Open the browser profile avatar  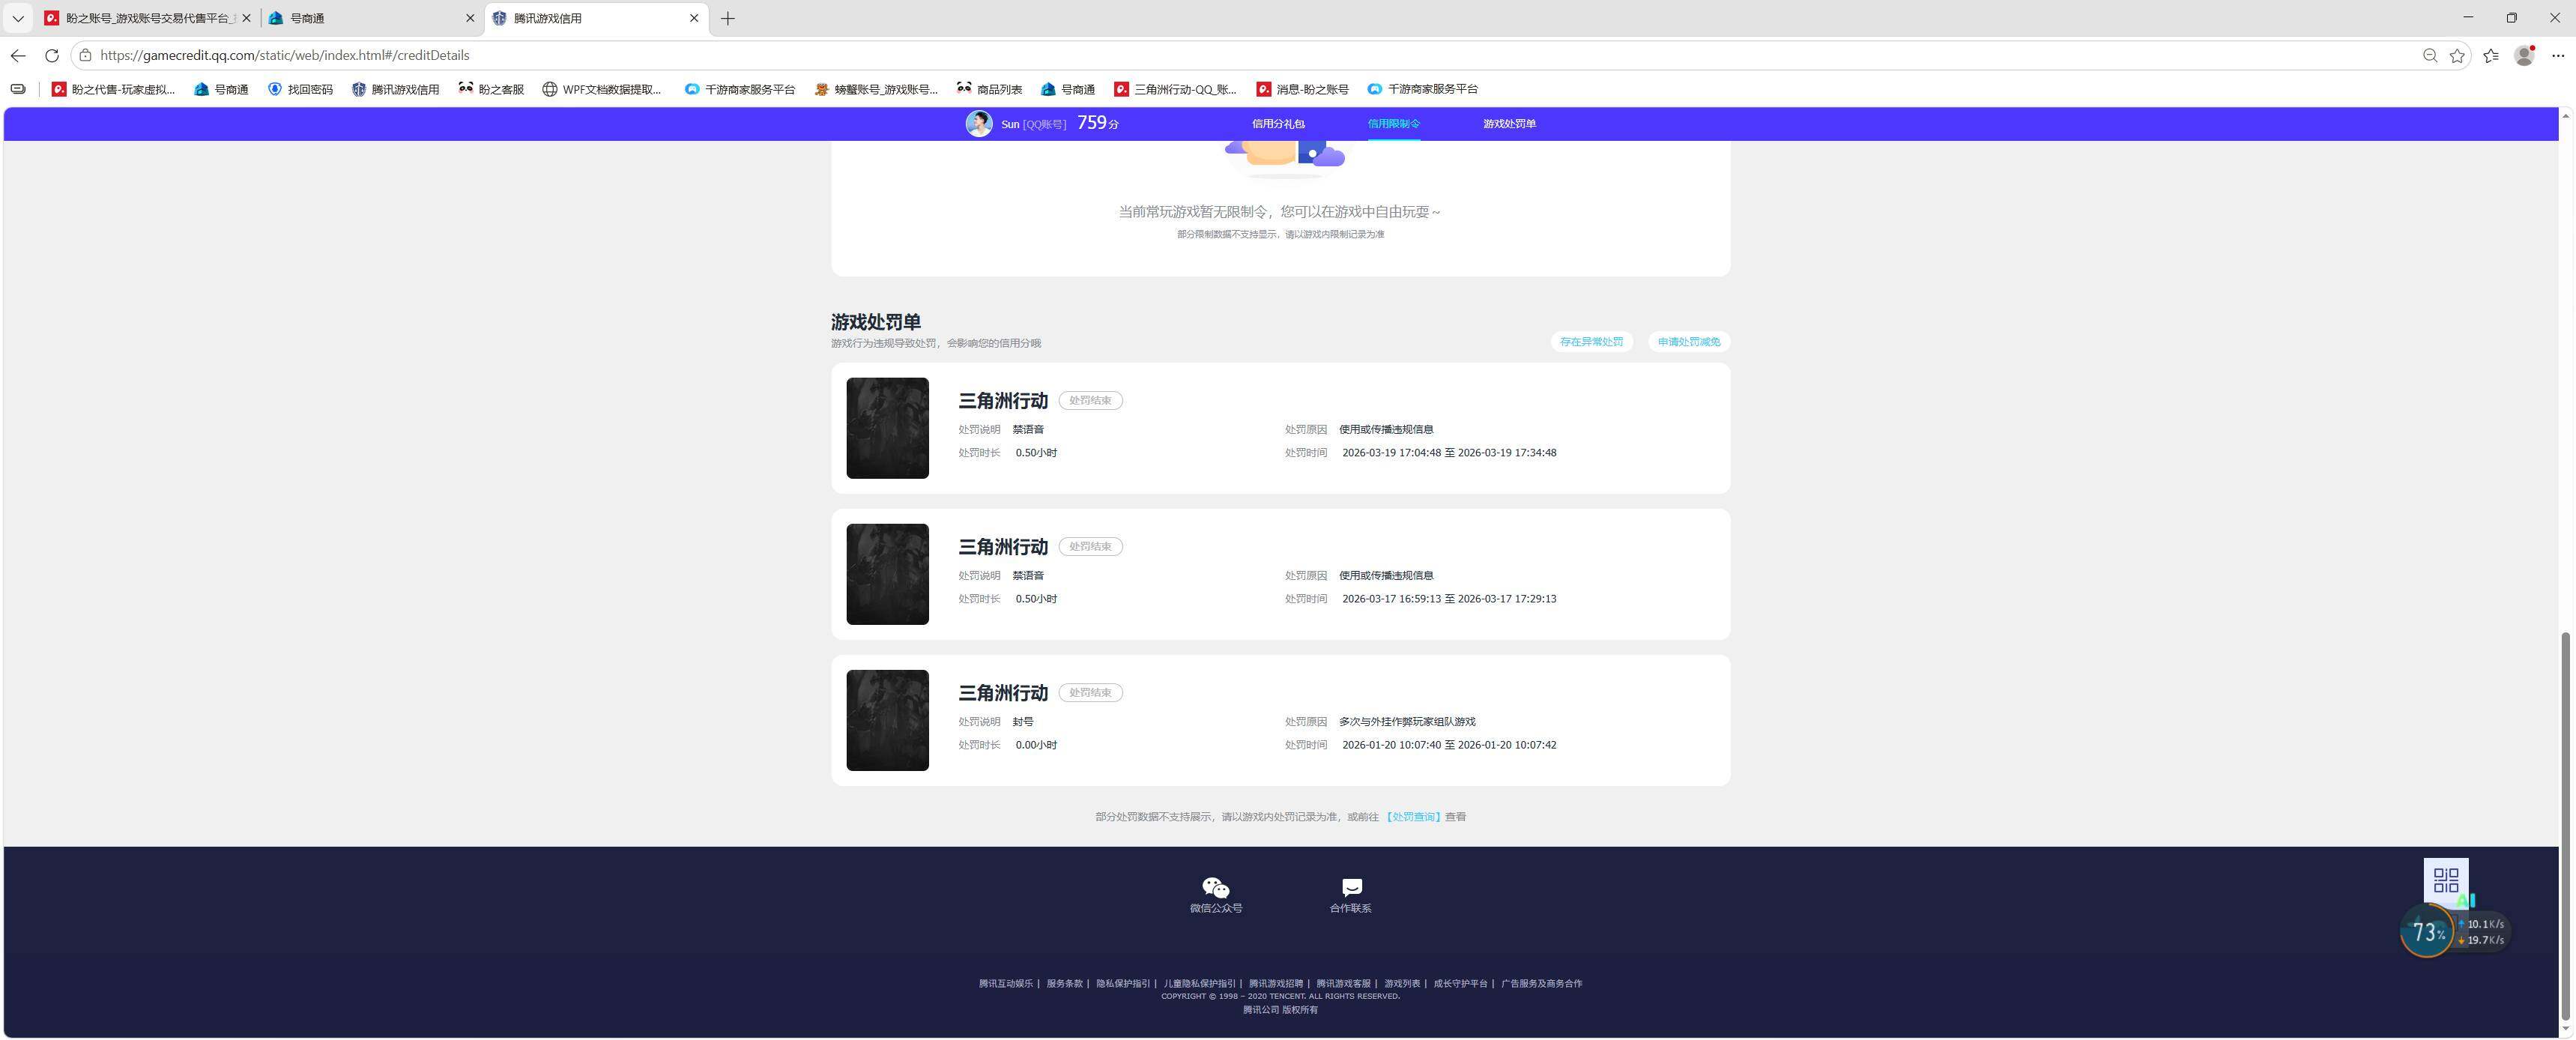click(2524, 55)
